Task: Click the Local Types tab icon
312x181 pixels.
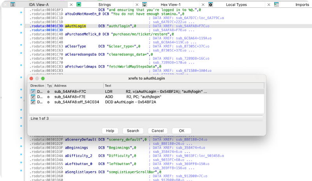Action: [x=211, y=5]
